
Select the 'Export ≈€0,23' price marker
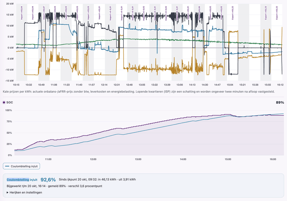[265, 13]
